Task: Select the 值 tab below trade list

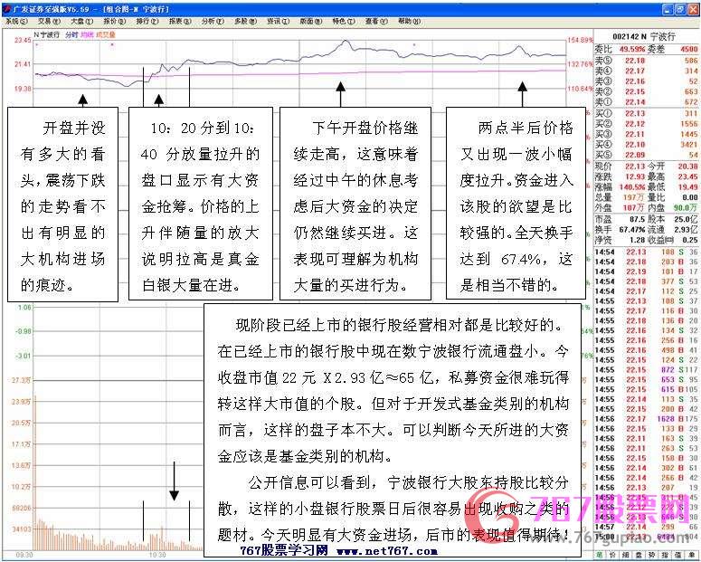Action: click(678, 555)
